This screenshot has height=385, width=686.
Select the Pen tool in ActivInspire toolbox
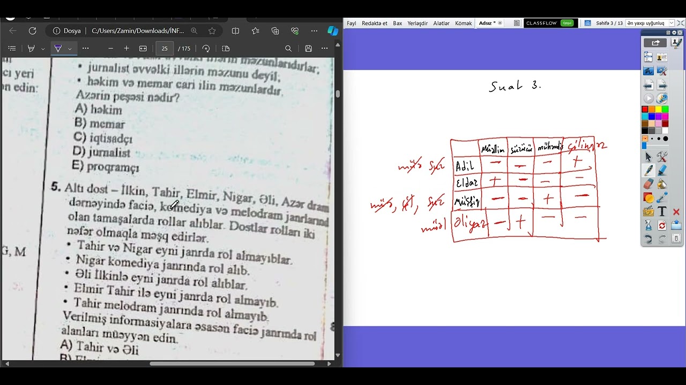(x=648, y=171)
